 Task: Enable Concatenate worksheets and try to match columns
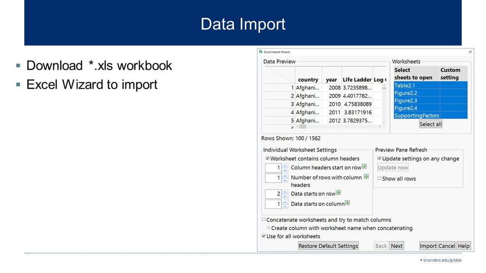(x=264, y=220)
